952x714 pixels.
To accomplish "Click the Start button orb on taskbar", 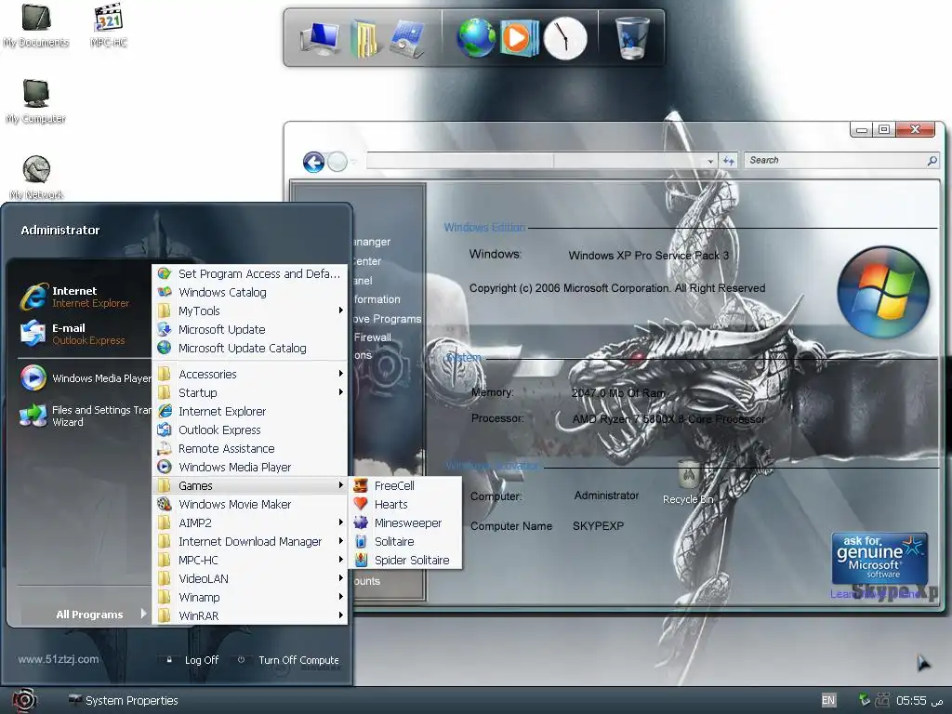I will pyautogui.click(x=24, y=700).
